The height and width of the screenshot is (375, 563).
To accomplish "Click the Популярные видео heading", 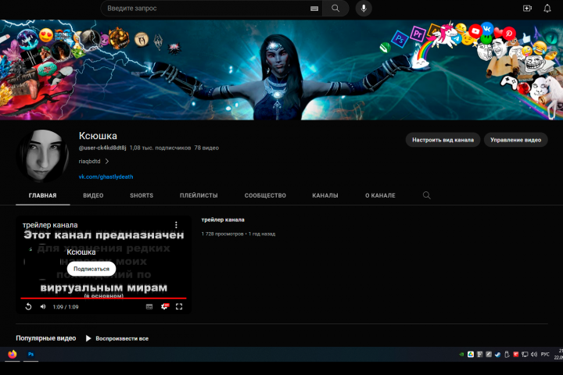I will (x=46, y=338).
